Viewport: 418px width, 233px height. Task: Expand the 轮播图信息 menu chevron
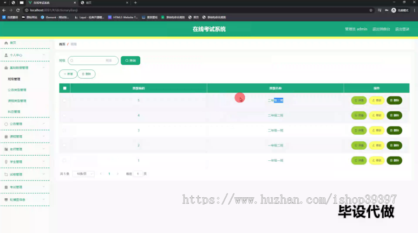pyautogui.click(x=44, y=200)
